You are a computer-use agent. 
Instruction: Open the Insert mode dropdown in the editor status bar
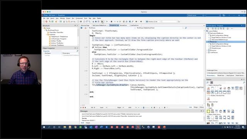[x=107, y=107]
